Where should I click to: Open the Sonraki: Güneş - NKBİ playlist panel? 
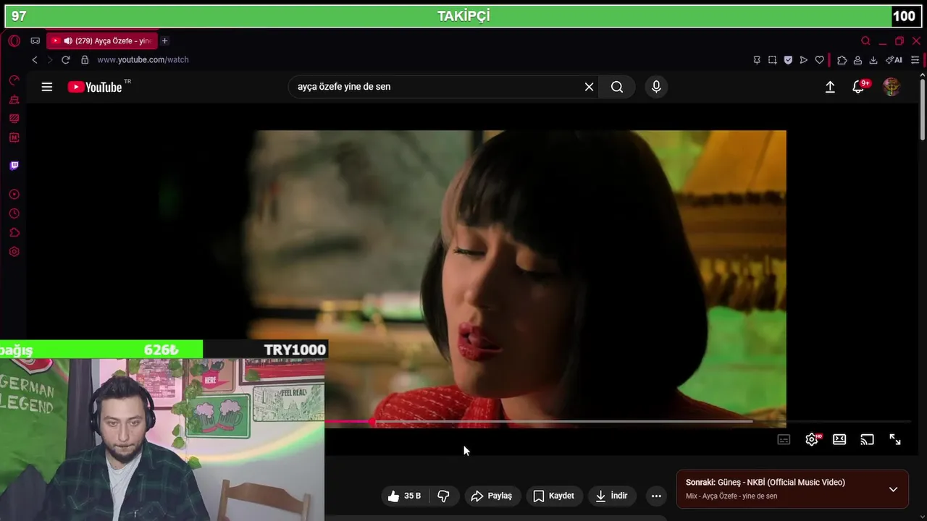[x=792, y=489]
